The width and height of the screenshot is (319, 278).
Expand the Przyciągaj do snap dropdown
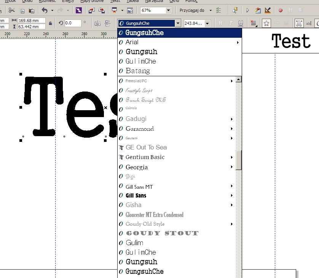tap(211, 10)
